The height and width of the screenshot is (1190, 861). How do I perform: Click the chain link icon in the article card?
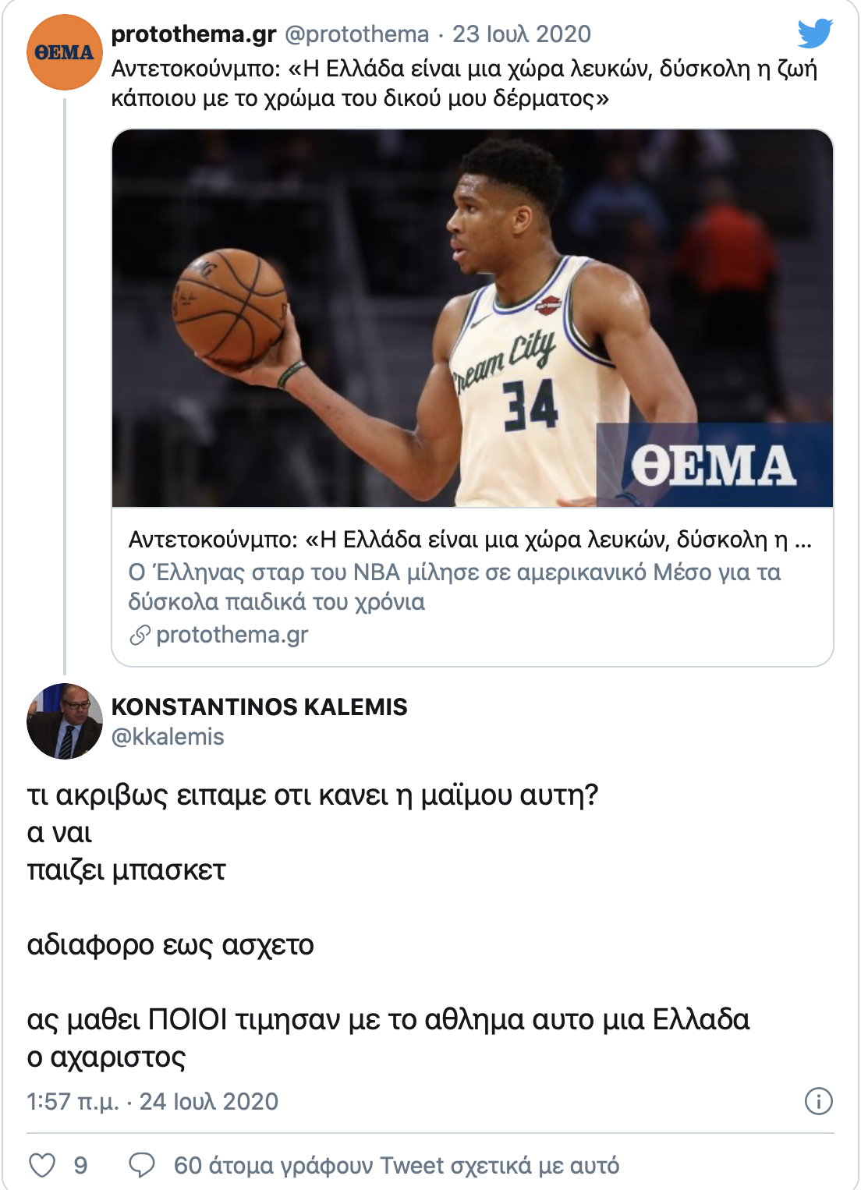140,636
